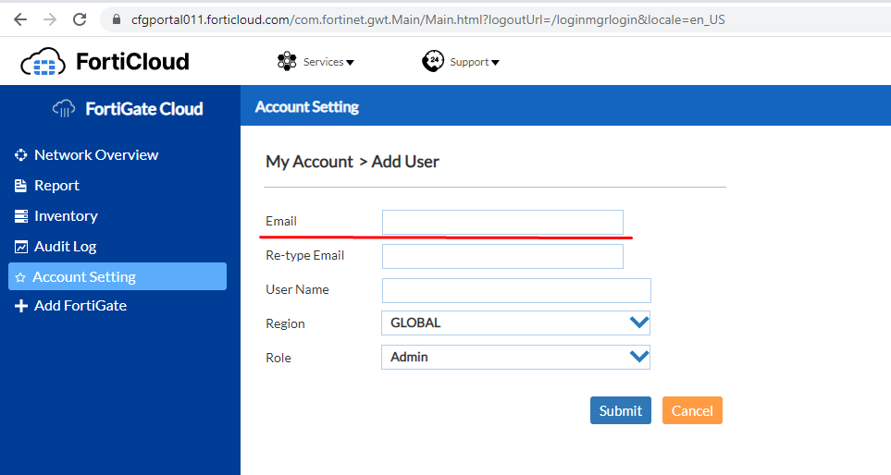The image size is (891, 475).
Task: Click the 24-hour Support icon
Action: pyautogui.click(x=433, y=61)
